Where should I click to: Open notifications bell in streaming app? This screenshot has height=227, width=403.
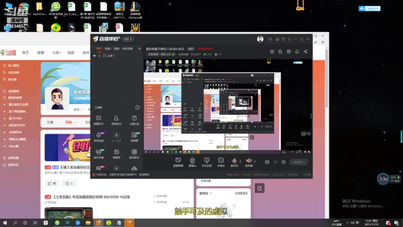[297, 51]
